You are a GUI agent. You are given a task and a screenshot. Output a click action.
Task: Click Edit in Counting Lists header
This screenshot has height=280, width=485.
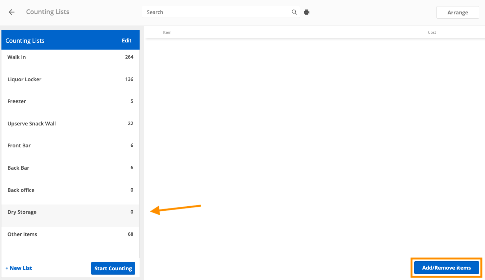pos(127,41)
